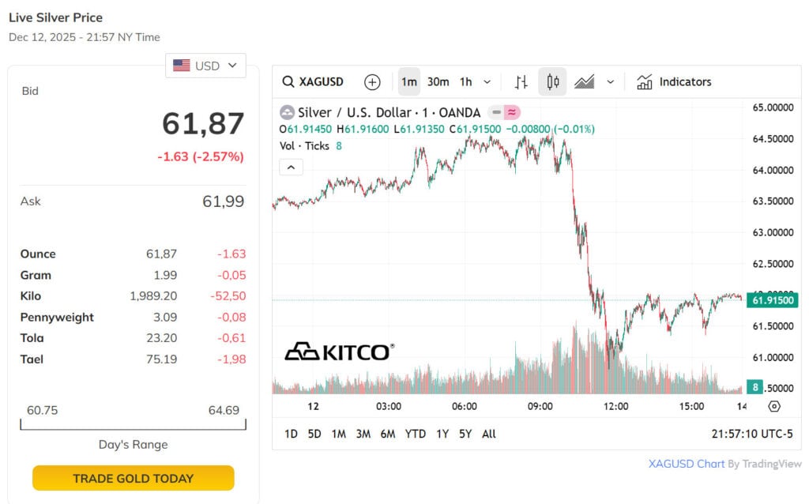Click the compare/add symbol plus icon

(x=372, y=82)
